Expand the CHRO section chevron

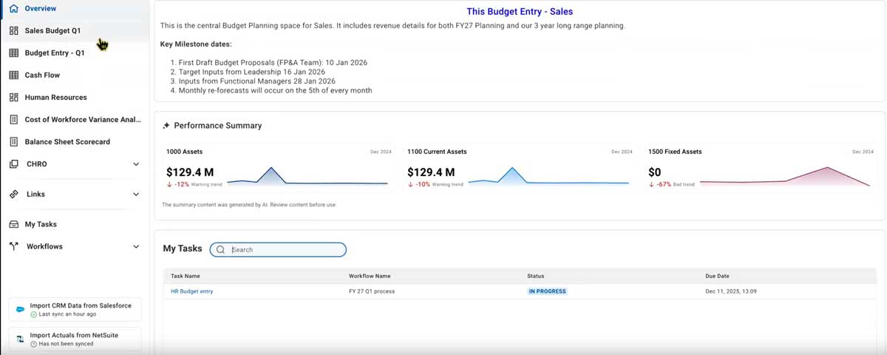click(x=136, y=164)
